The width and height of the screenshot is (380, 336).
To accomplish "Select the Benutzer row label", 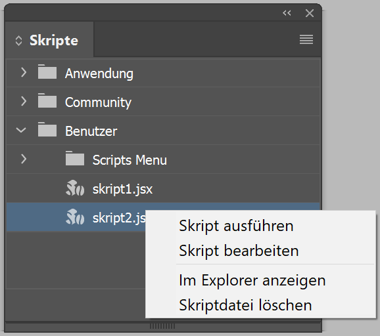I will click(91, 131).
